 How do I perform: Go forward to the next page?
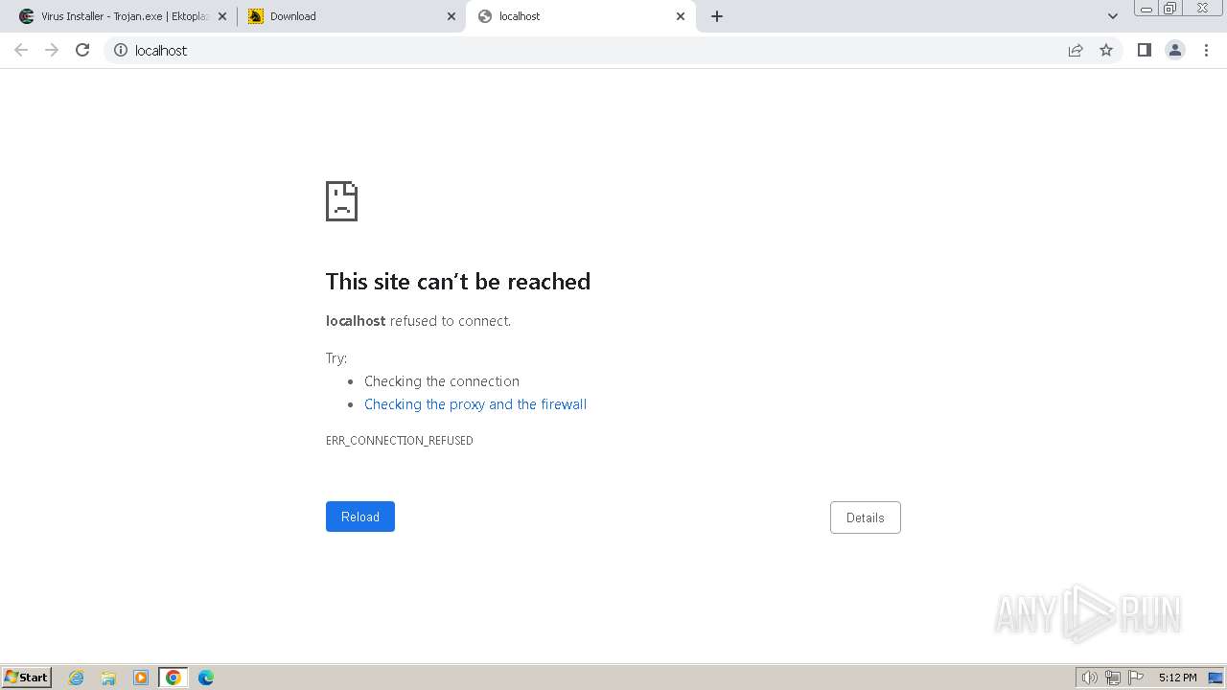point(52,50)
